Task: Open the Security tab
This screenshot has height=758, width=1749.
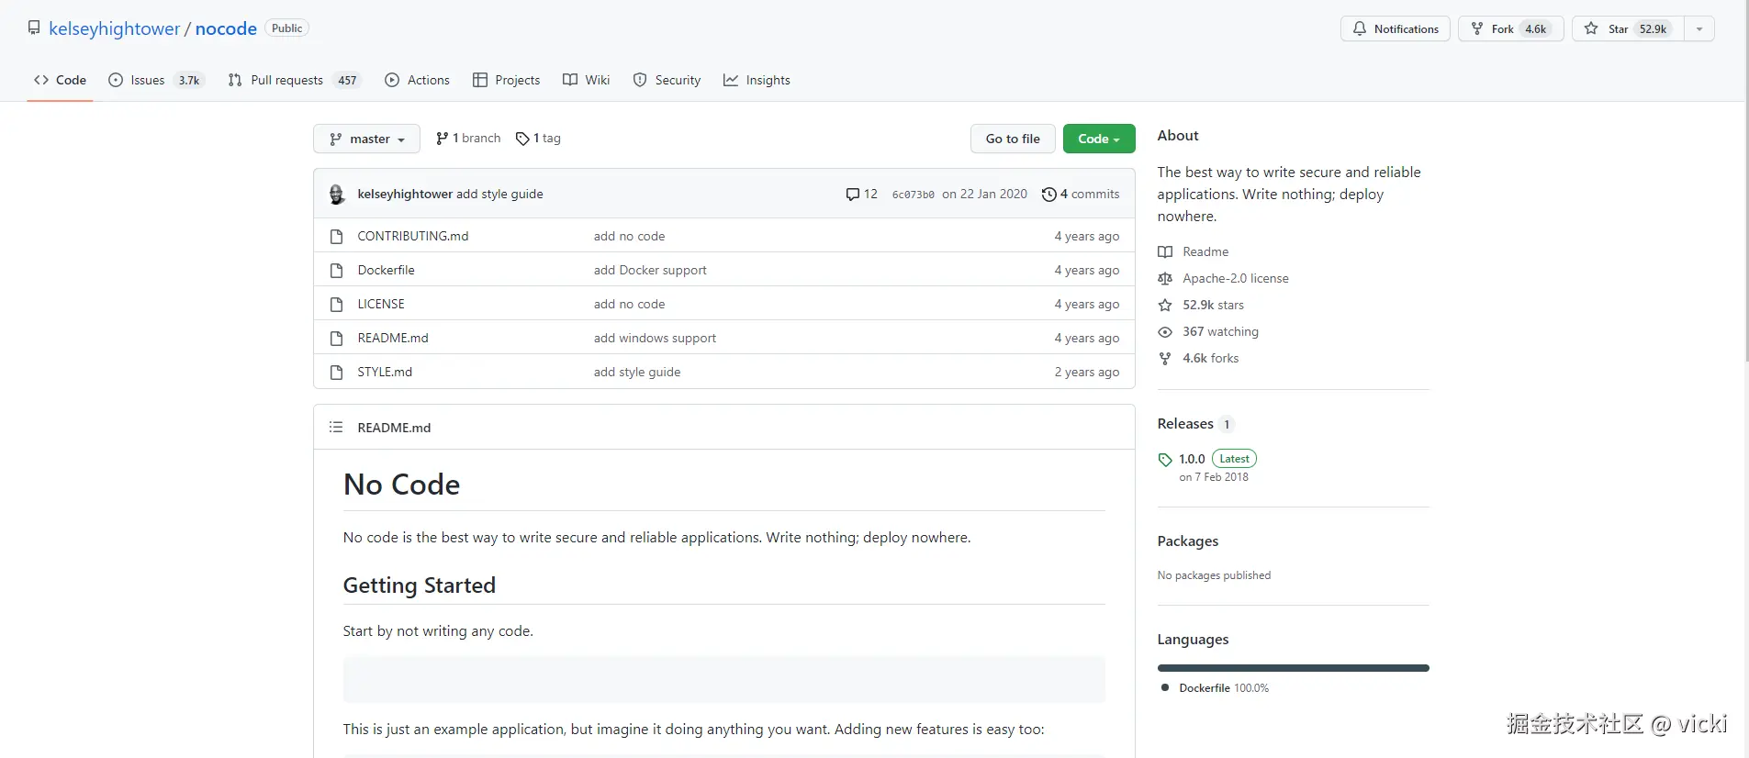Action: click(667, 80)
